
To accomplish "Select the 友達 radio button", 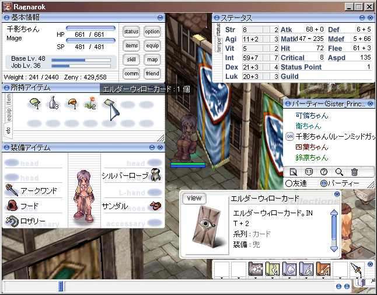I will pyautogui.click(x=288, y=183).
